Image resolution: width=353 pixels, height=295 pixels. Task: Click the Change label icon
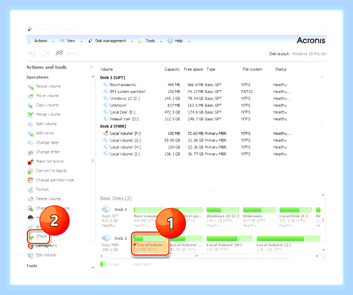(x=30, y=143)
